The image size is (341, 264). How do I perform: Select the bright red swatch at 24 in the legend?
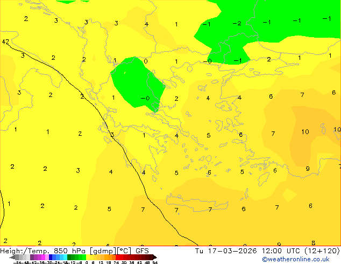pos(117,257)
